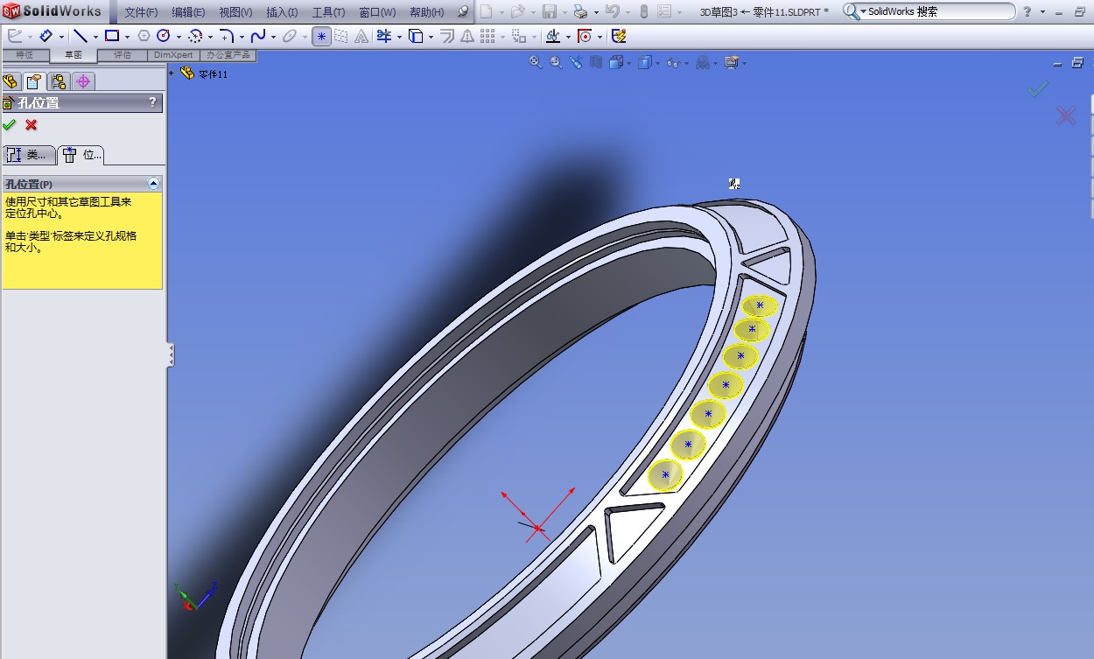Select the Sketch Fillet tool
This screenshot has height=659, width=1094.
pos(226,36)
